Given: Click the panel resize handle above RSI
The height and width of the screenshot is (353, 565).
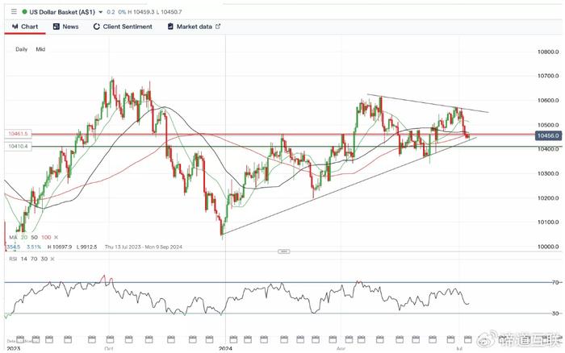Looking at the screenshot, I should pyautogui.click(x=283, y=251).
